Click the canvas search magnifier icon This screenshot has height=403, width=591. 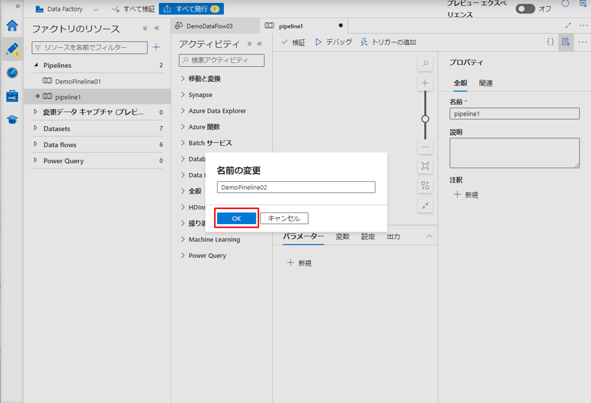(x=425, y=64)
